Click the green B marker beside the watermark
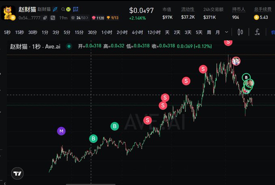Image resolution: width=275 pixels, height=185 pixels. point(115,126)
